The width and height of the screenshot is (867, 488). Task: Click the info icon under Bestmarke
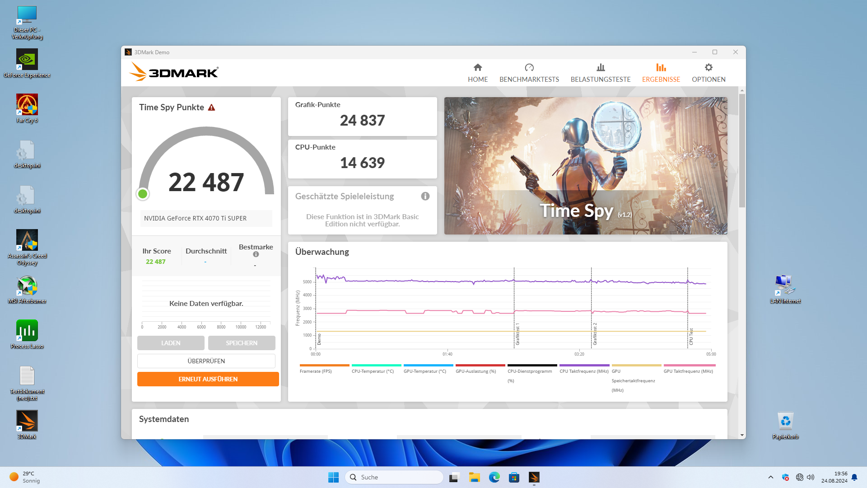tap(256, 254)
